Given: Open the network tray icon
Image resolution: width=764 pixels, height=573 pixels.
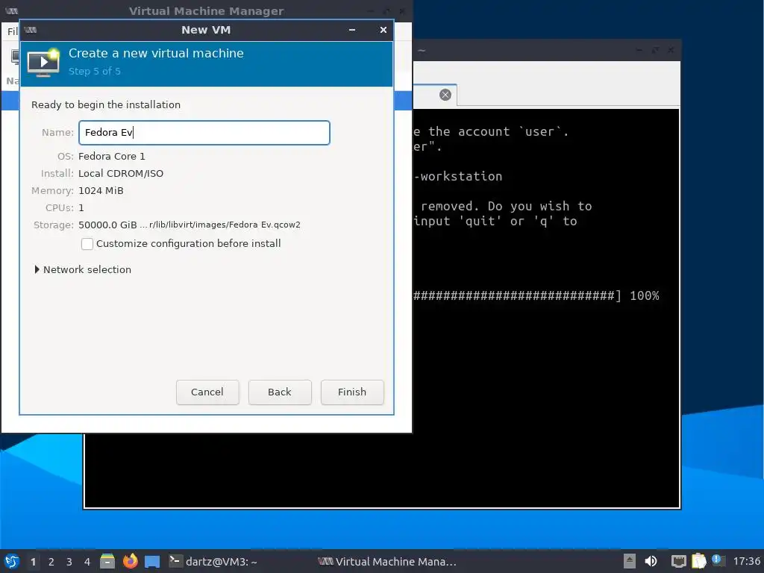Looking at the screenshot, I should point(678,561).
